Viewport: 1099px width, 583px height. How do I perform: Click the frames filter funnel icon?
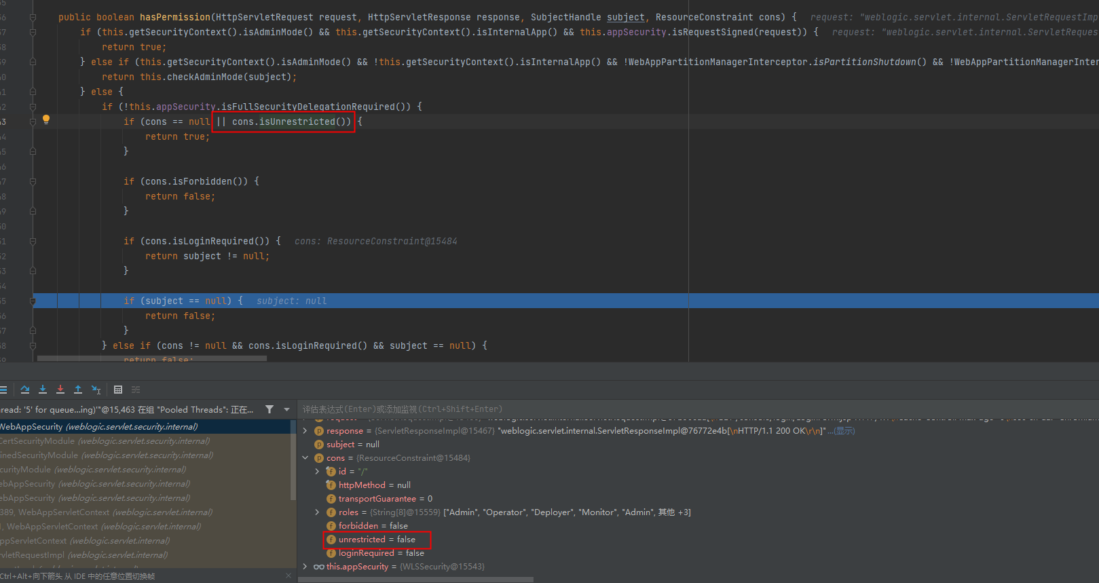point(269,409)
